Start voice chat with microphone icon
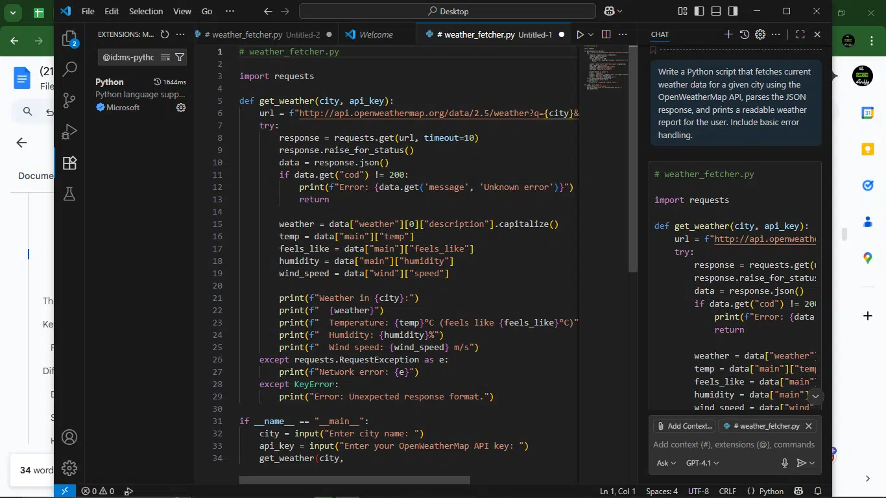 (784, 463)
